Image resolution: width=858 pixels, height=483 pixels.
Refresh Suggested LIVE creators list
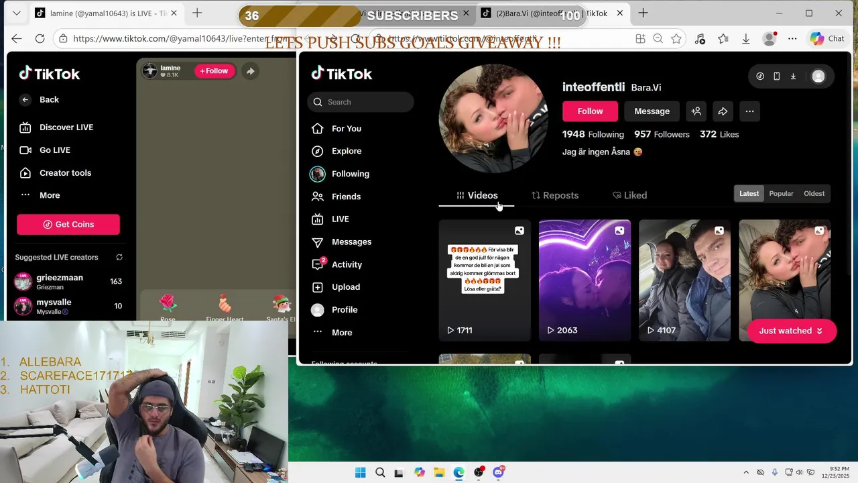click(x=119, y=258)
